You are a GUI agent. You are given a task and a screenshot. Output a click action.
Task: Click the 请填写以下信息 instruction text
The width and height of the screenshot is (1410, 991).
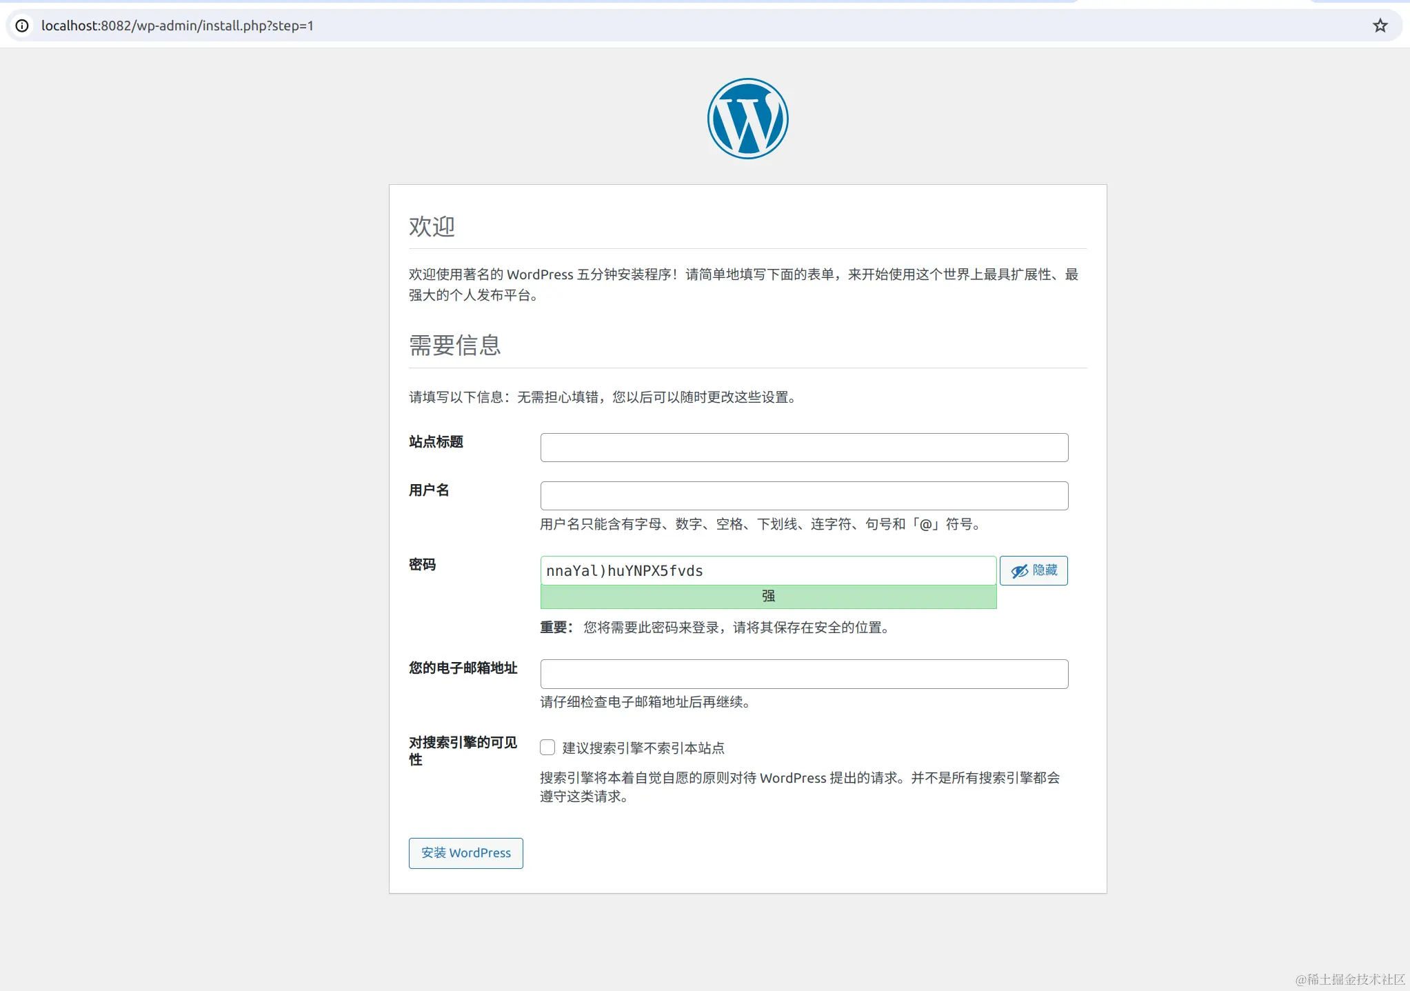pos(605,397)
